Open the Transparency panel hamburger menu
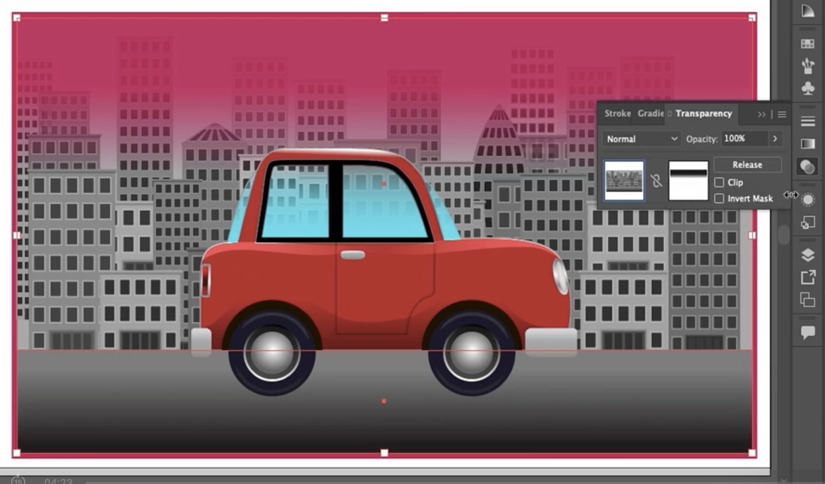 782,114
